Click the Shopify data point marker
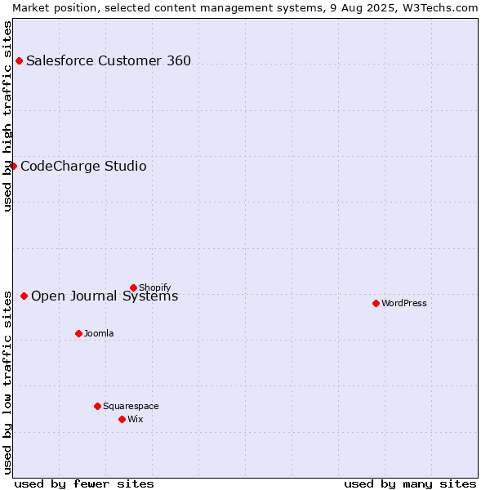 tap(133, 287)
